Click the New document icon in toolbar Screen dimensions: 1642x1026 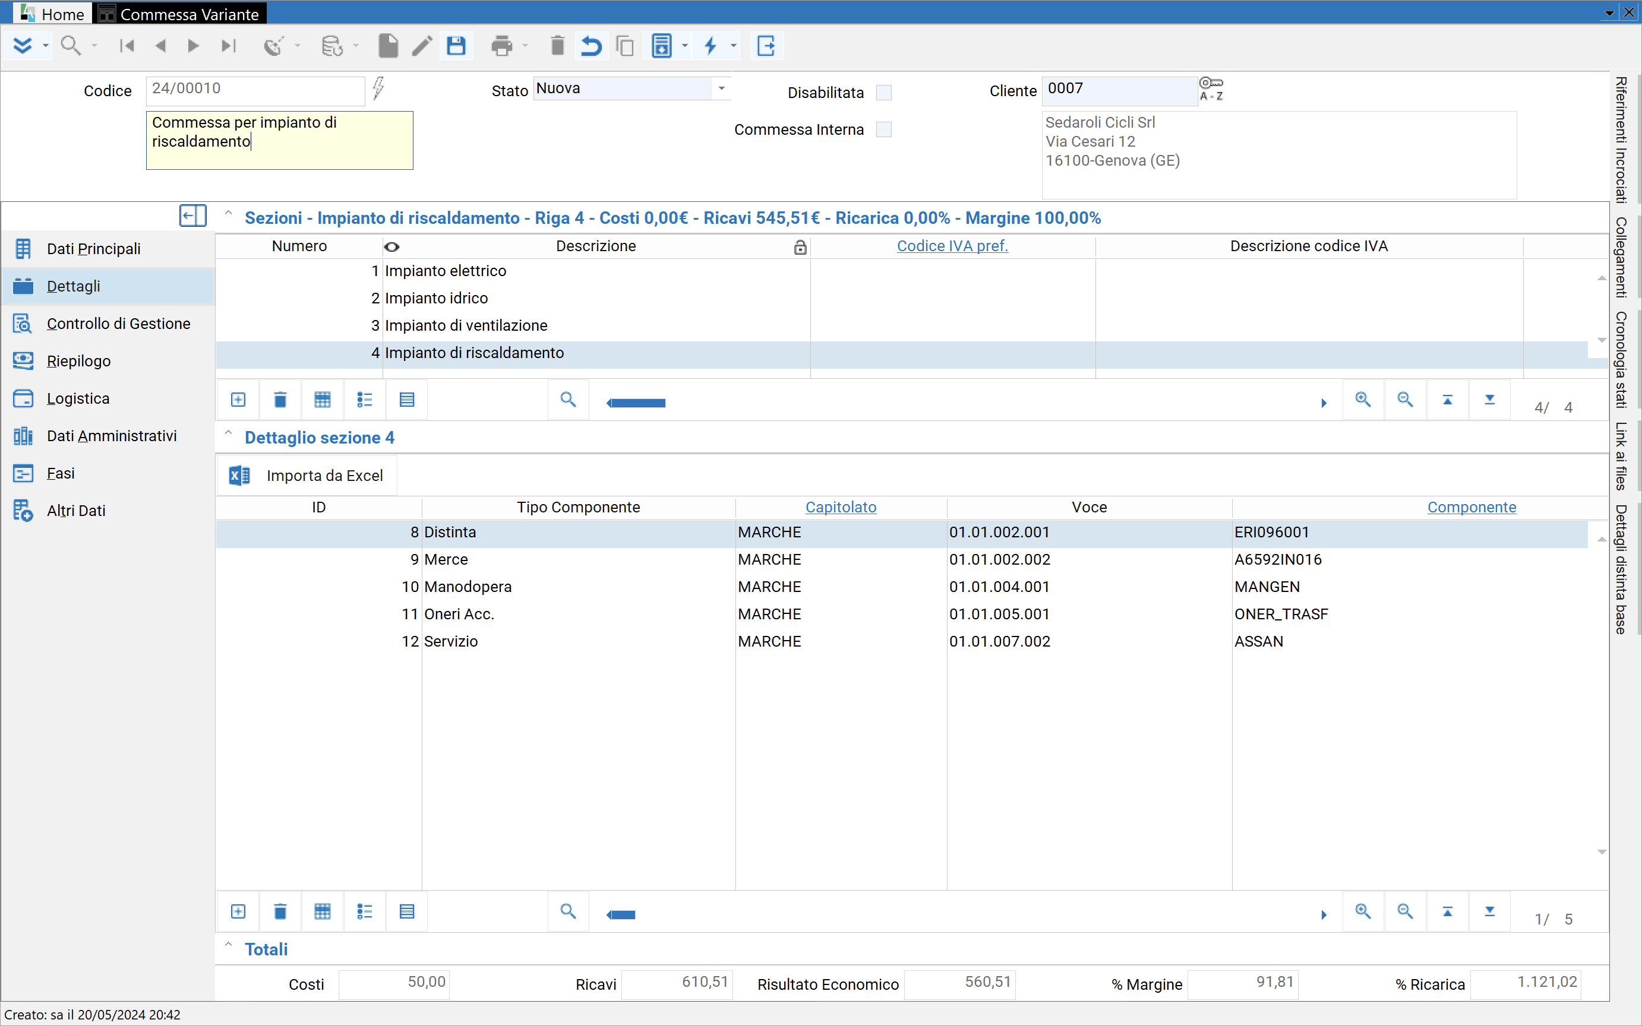(x=389, y=46)
